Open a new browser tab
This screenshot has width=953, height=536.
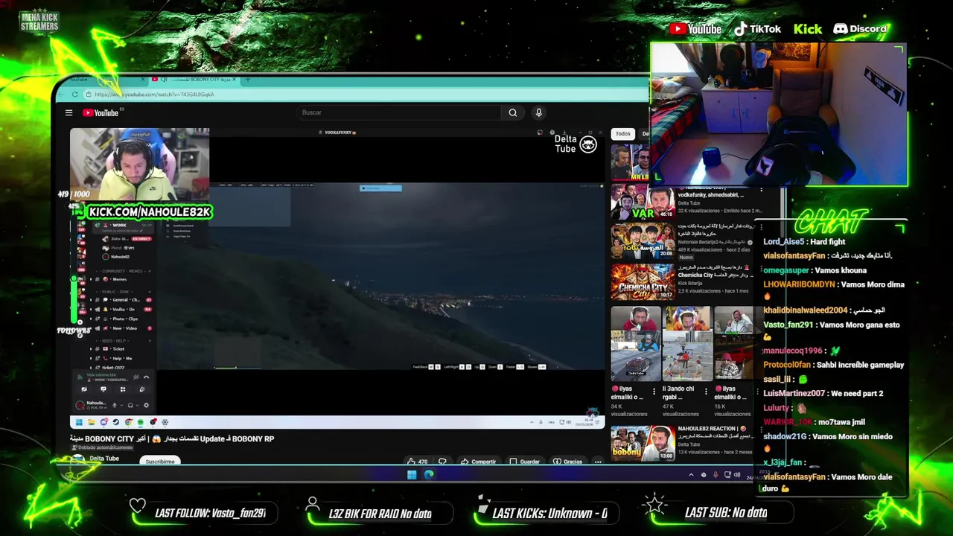[247, 80]
